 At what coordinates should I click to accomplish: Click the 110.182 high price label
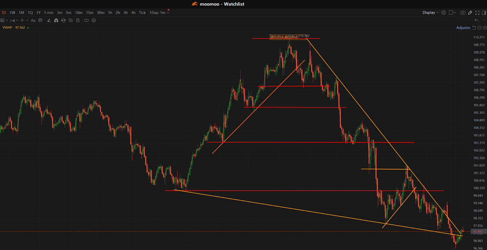point(304,36)
